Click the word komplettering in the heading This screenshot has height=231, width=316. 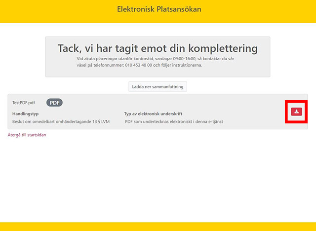pyautogui.click(x=225, y=48)
